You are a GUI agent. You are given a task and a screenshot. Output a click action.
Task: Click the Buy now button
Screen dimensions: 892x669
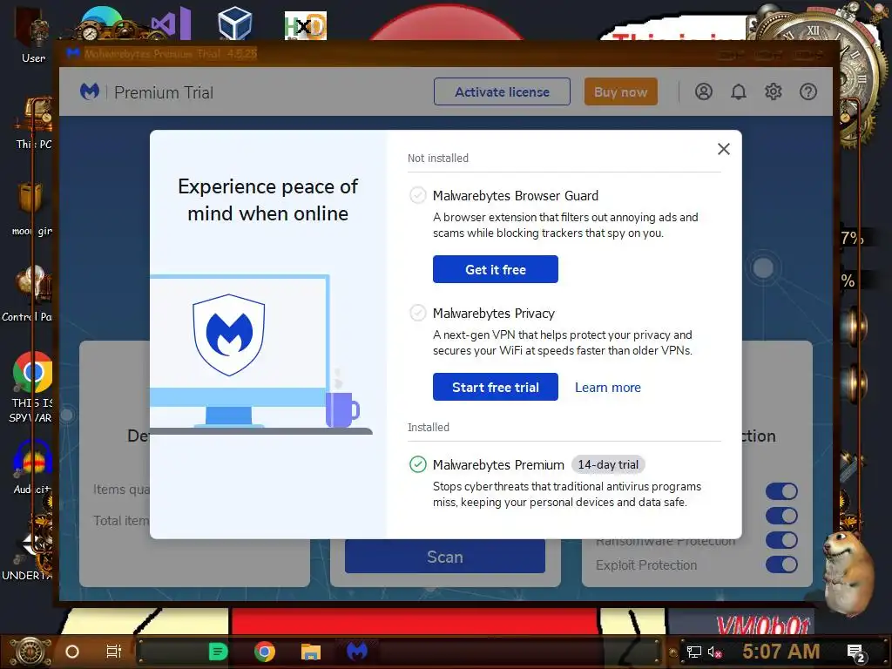click(620, 91)
